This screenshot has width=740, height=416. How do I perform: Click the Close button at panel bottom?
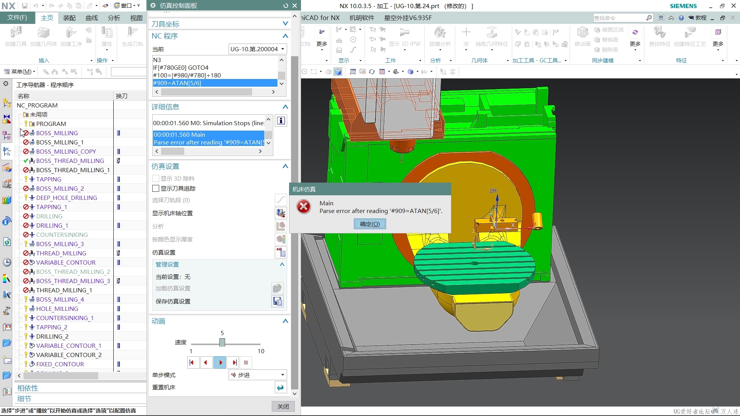coord(283,406)
